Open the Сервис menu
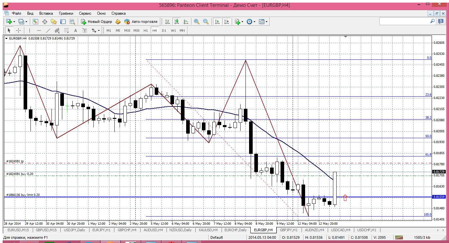 pyautogui.click(x=85, y=13)
